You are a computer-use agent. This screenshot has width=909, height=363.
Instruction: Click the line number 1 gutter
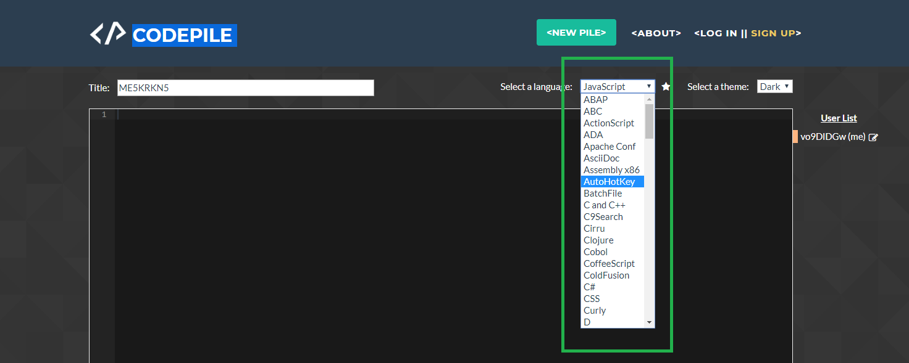point(104,115)
